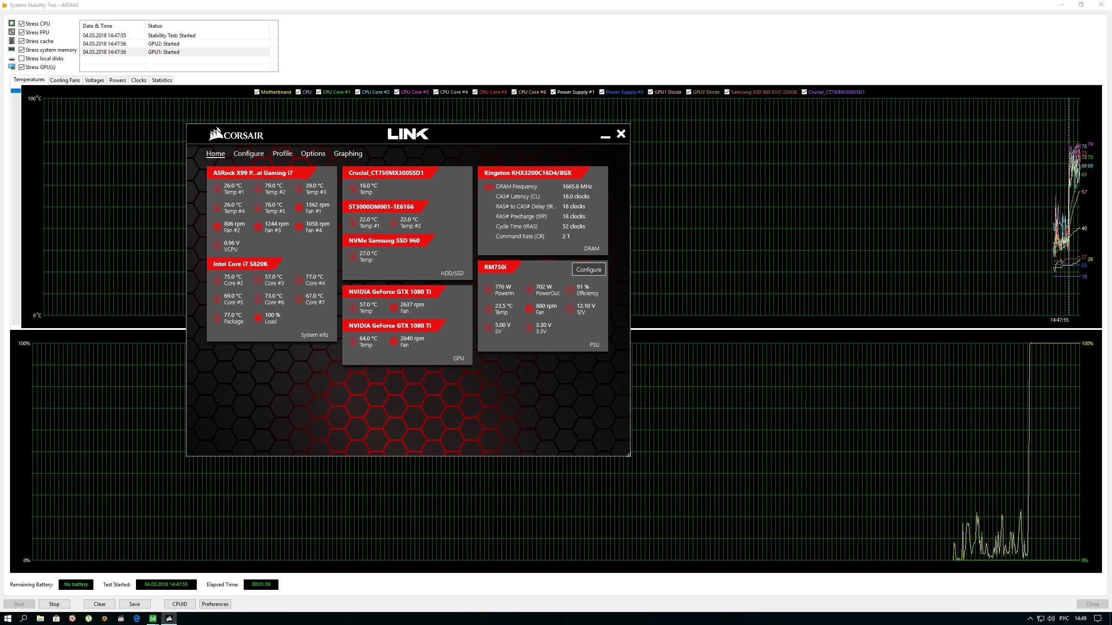The image size is (1112, 625).
Task: Click the GTX 1080 Ti 2637 rpm fan icon
Action: coord(394,307)
